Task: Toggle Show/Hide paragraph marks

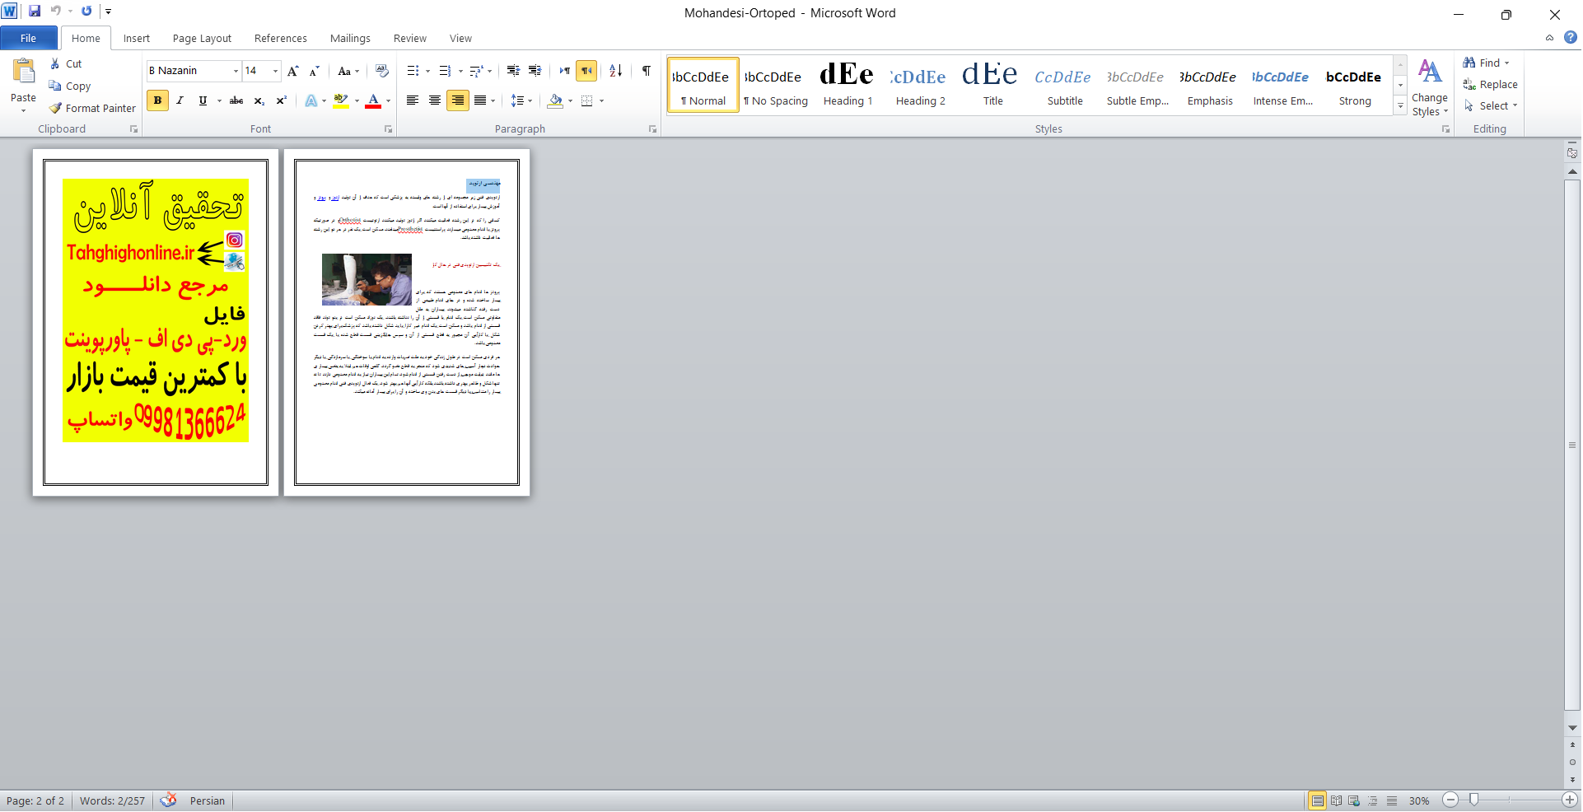Action: [647, 71]
